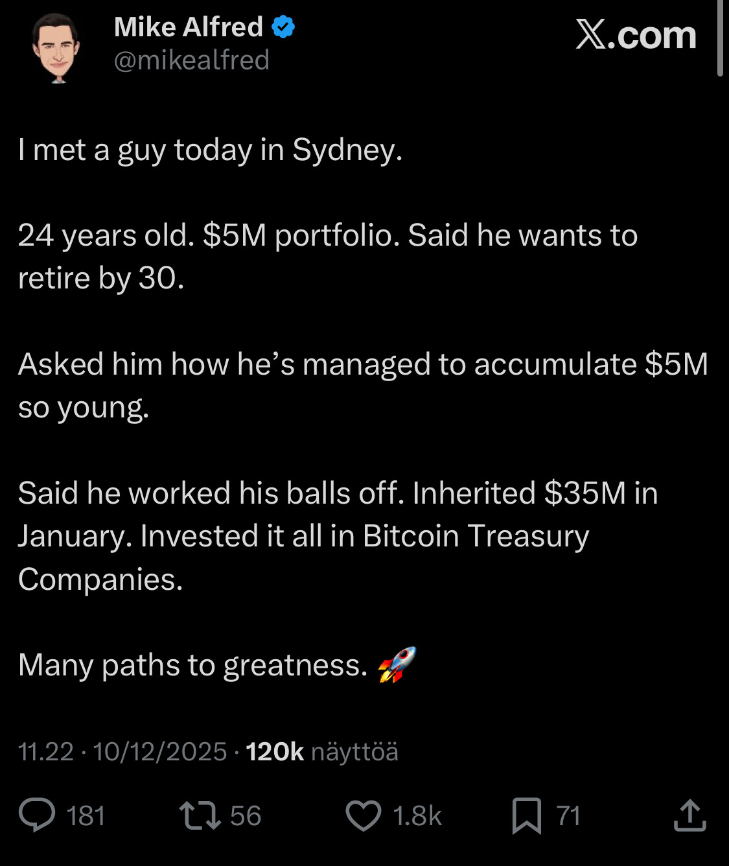Click the 181 replies count
Image resolution: width=729 pixels, height=866 pixels.
coord(86,815)
